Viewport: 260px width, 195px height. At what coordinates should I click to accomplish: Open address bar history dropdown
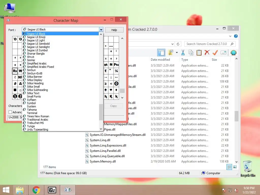172,44
